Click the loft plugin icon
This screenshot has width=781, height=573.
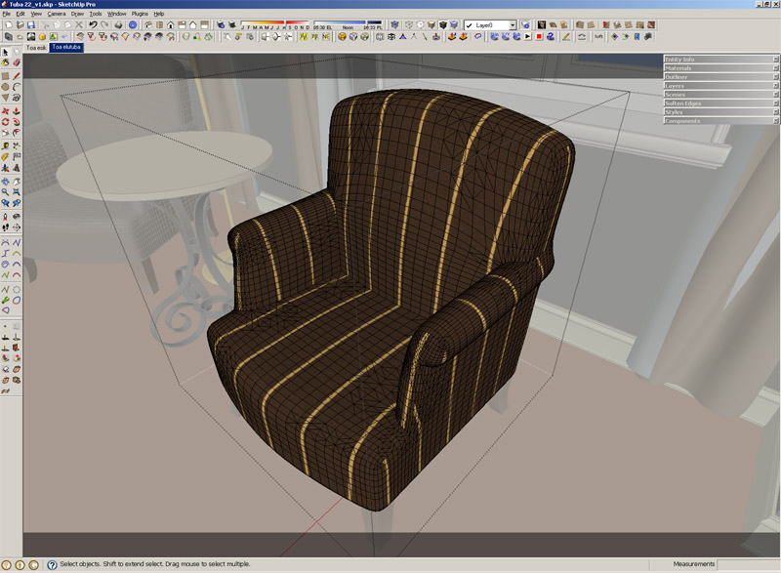[596, 37]
